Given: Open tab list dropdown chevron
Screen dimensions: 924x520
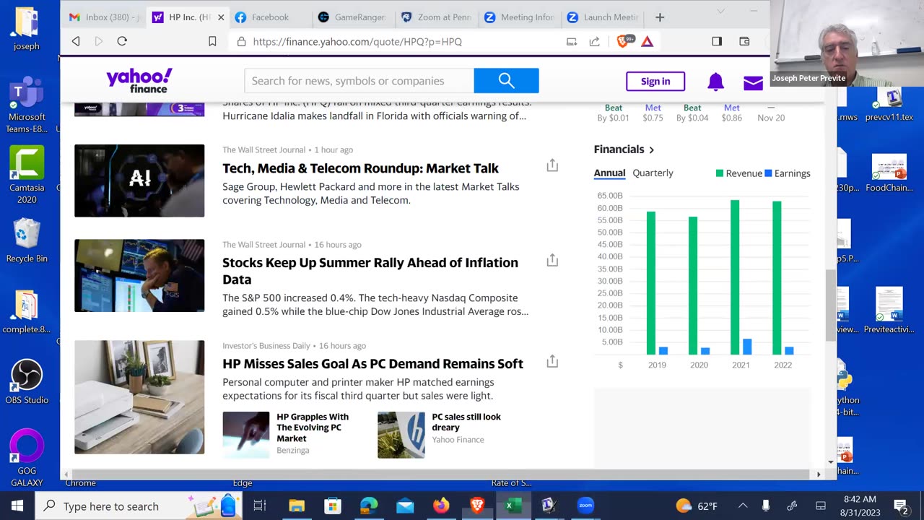Looking at the screenshot, I should [x=720, y=12].
